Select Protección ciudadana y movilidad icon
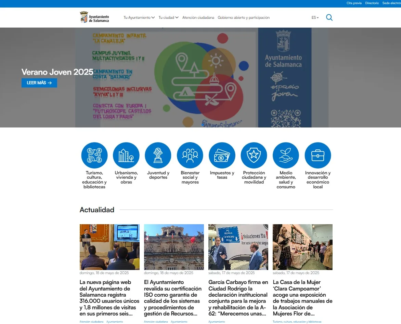This screenshot has width=401, height=324. [x=254, y=156]
